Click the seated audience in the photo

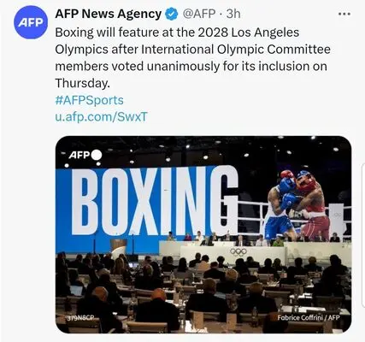[203, 291]
